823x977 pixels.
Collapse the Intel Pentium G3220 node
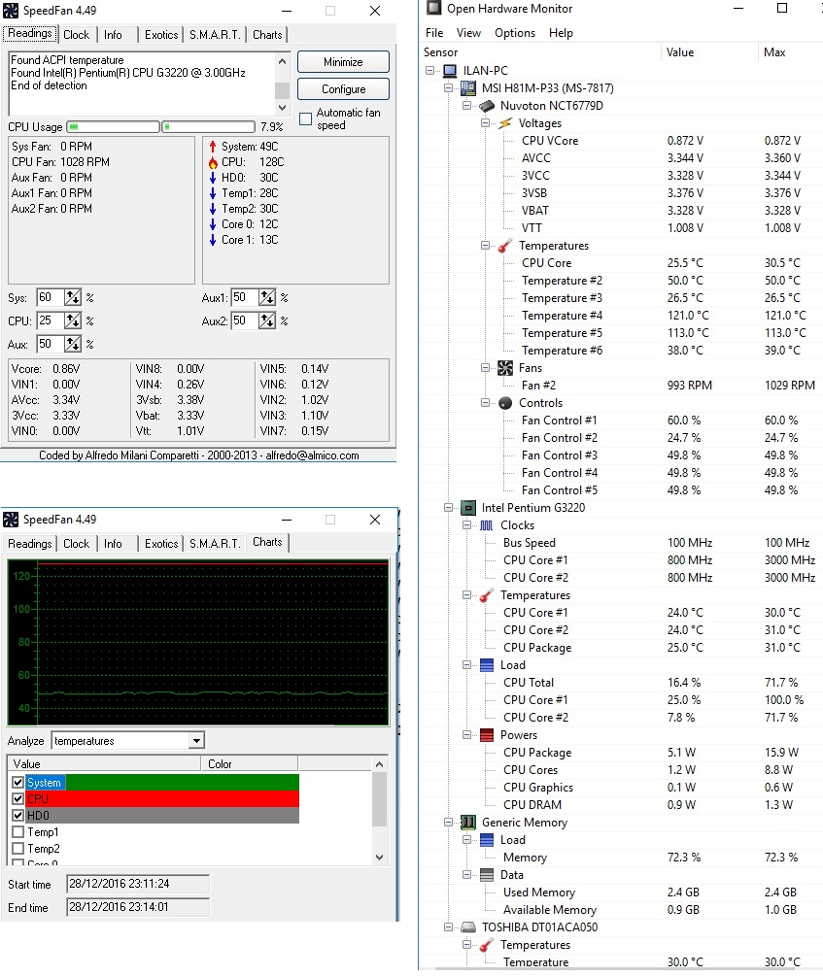(448, 508)
